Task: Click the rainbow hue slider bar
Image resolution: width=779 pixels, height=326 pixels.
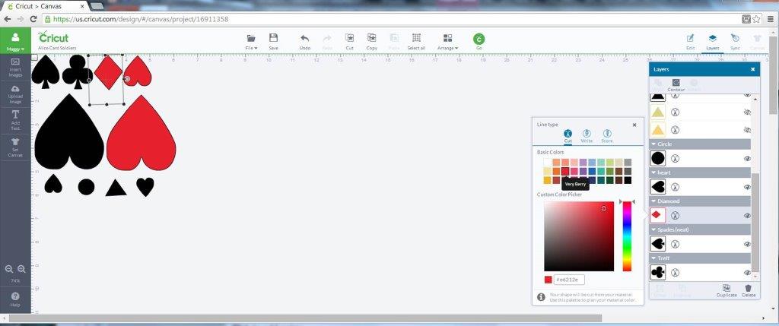Action: click(x=627, y=236)
